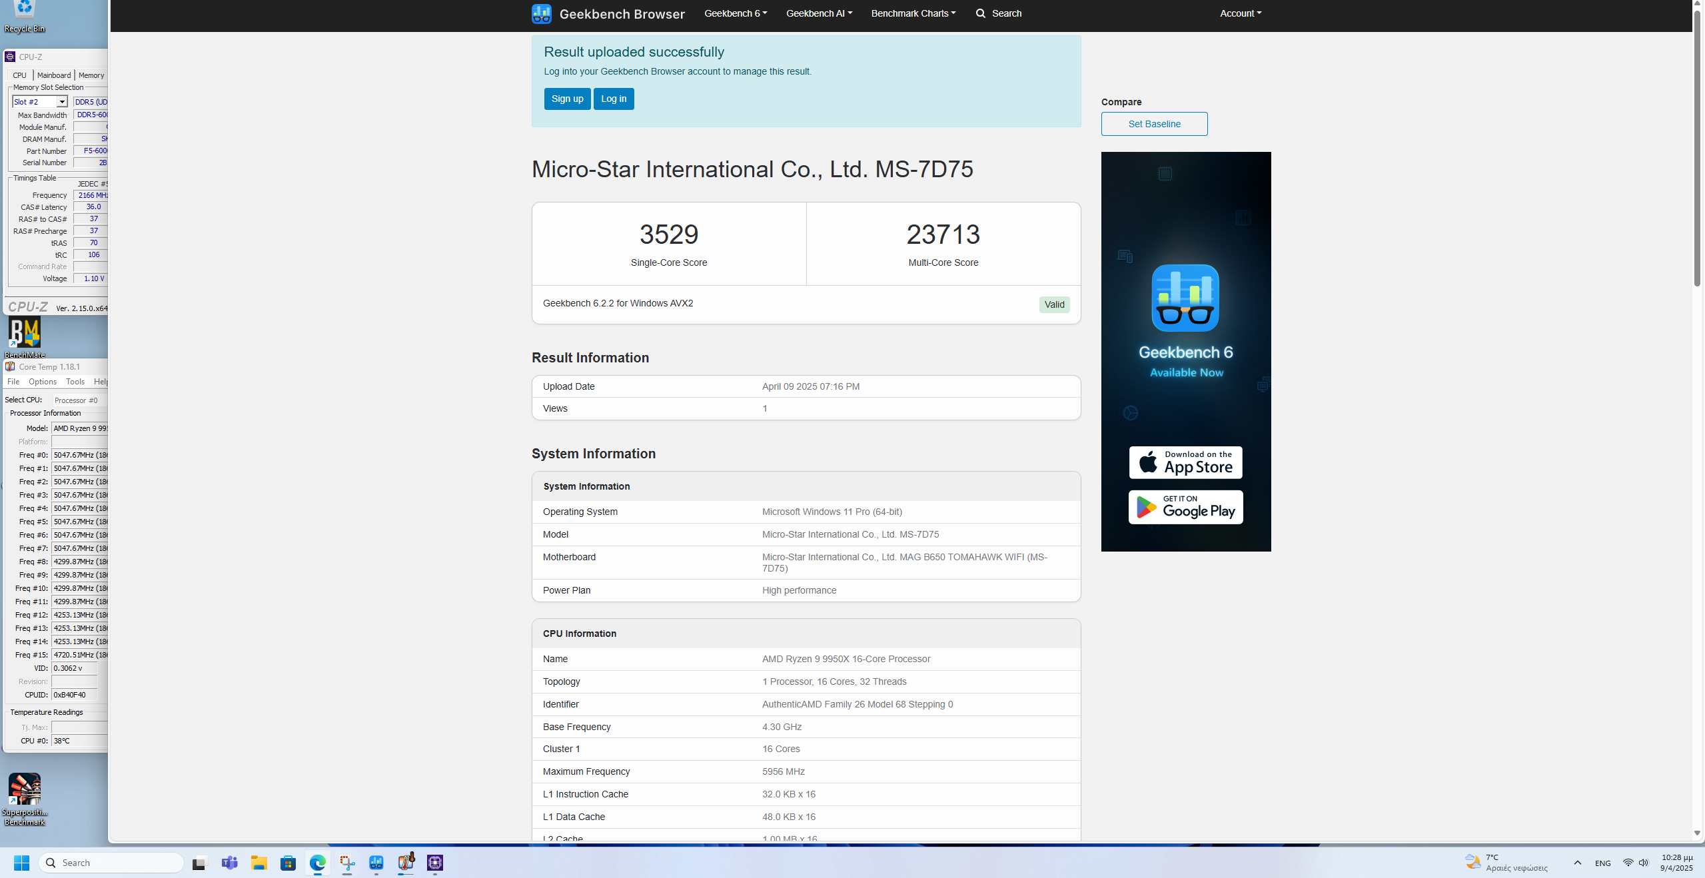The width and height of the screenshot is (1705, 878).
Task: Click the page title Micro-Star International MS-7D75
Action: pyautogui.click(x=752, y=169)
